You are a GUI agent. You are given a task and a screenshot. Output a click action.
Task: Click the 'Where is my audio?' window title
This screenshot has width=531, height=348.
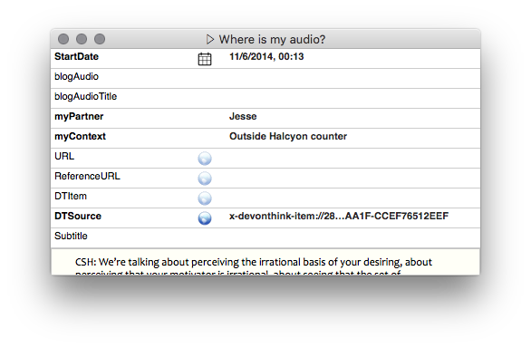(x=272, y=39)
